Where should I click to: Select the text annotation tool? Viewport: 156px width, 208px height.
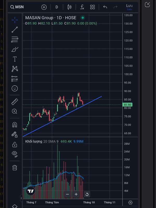(x=15, y=59)
